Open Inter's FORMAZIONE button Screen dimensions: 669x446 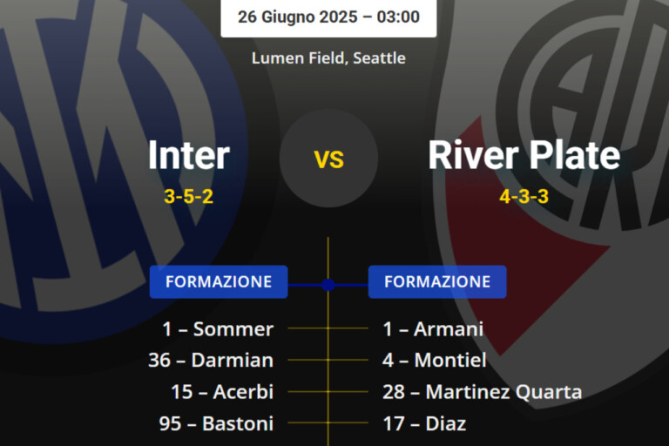[219, 282]
